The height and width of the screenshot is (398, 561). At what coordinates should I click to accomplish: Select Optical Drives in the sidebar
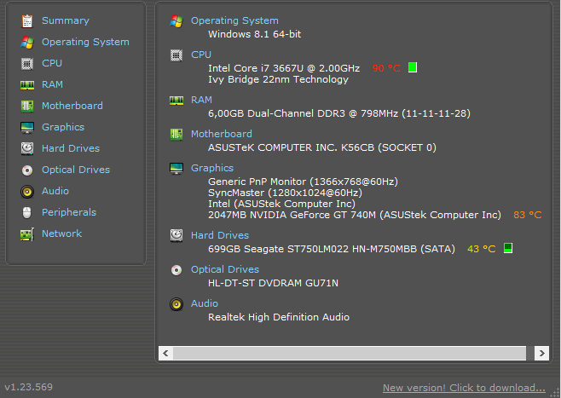(x=76, y=170)
